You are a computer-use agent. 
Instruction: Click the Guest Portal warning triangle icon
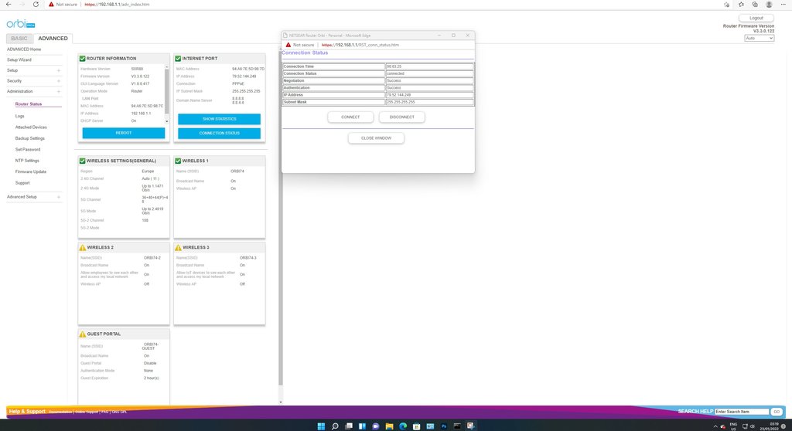(82, 334)
